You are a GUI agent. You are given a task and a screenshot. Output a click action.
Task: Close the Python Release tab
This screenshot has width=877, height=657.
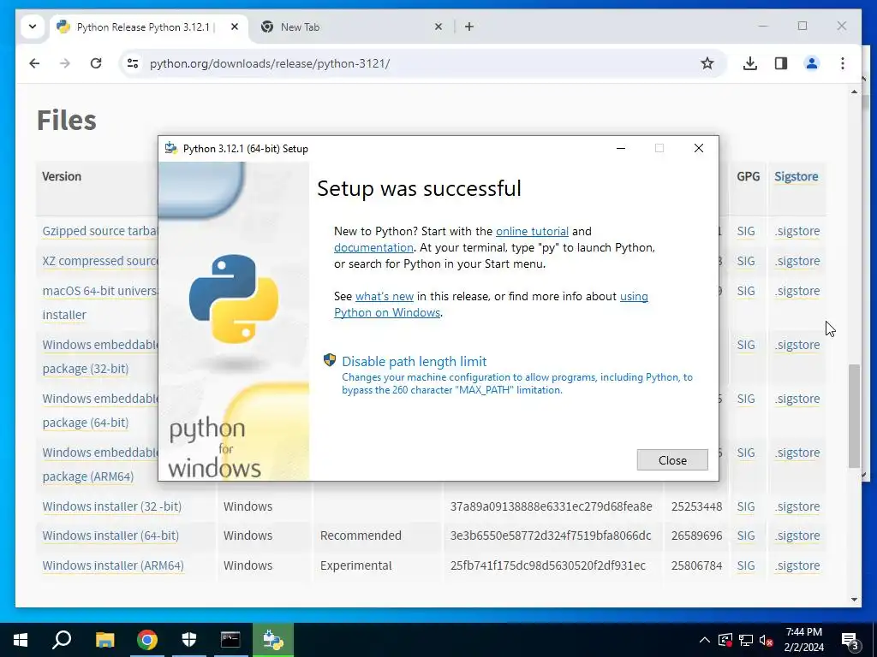click(235, 27)
